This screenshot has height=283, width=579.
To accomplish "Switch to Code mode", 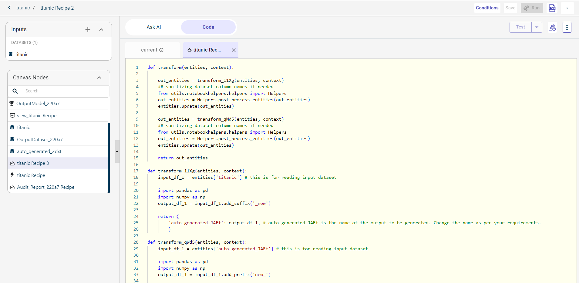I will click(208, 27).
